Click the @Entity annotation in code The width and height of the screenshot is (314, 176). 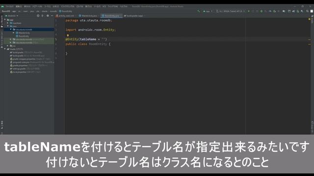(72, 39)
